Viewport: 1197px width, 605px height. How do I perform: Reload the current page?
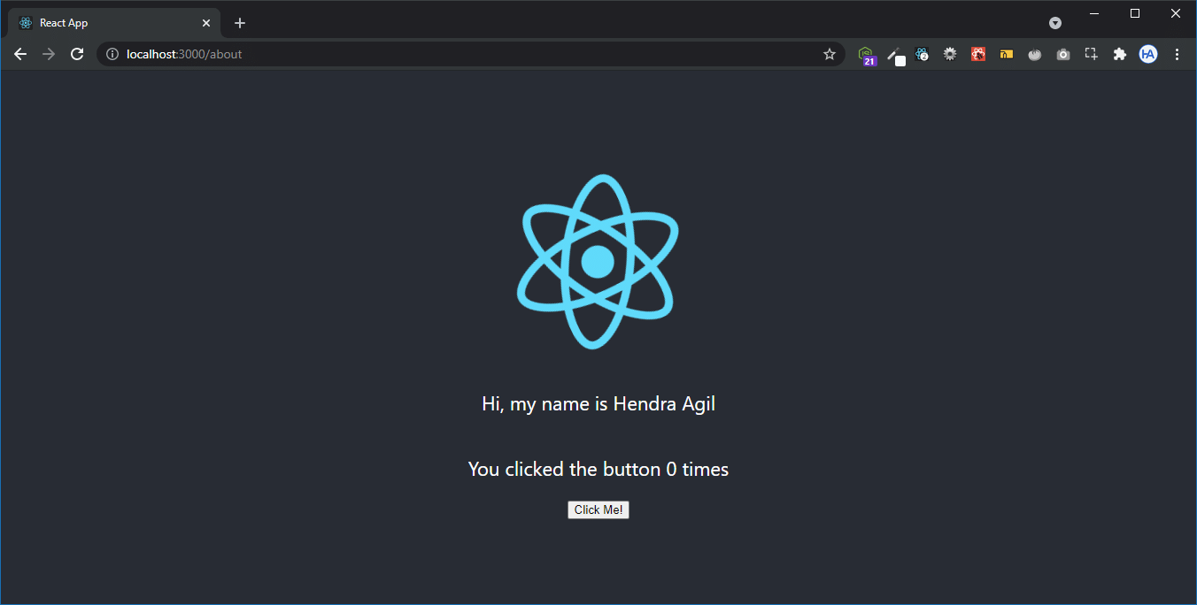pos(77,54)
